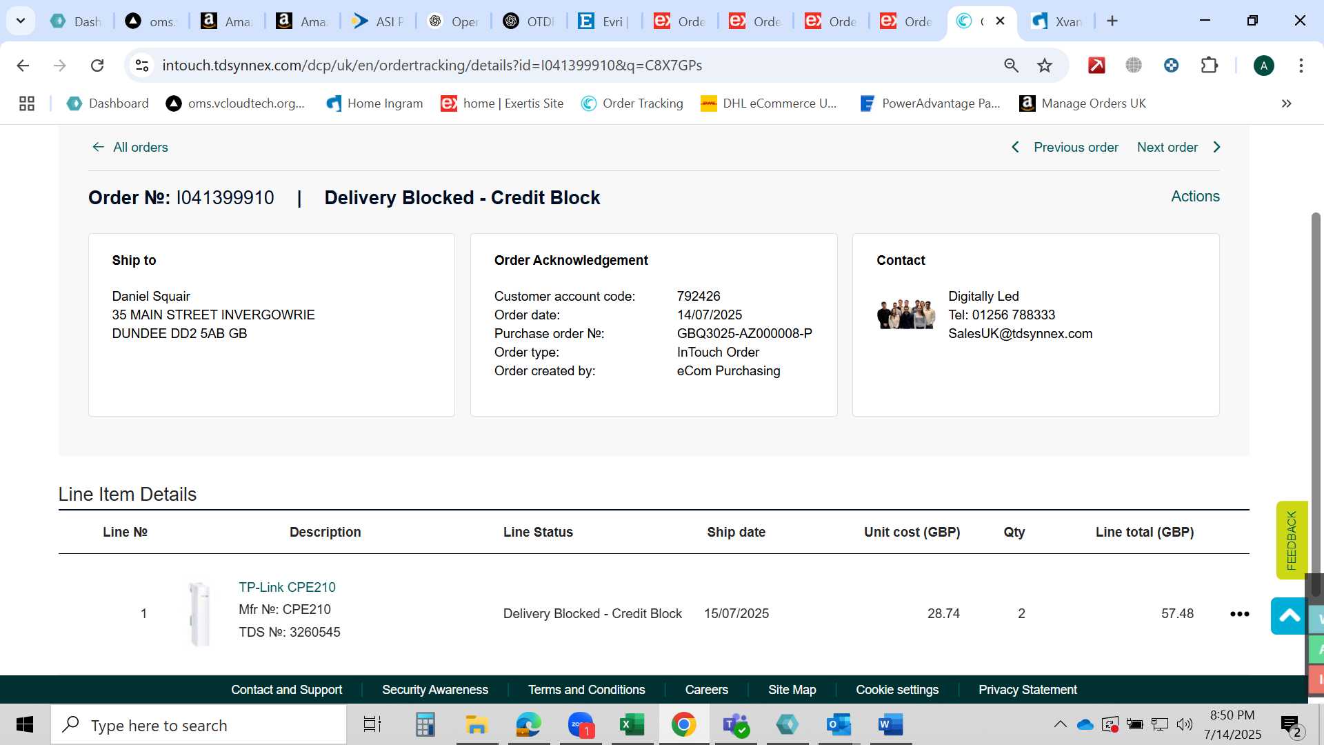Open the PowerAdvantage bookmark
The image size is (1324, 745).
coord(930,103)
